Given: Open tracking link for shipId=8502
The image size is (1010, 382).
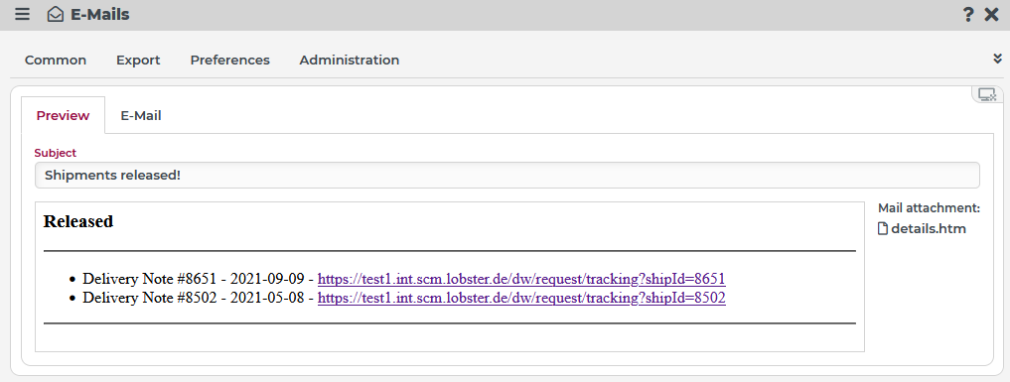Looking at the screenshot, I should (x=521, y=298).
